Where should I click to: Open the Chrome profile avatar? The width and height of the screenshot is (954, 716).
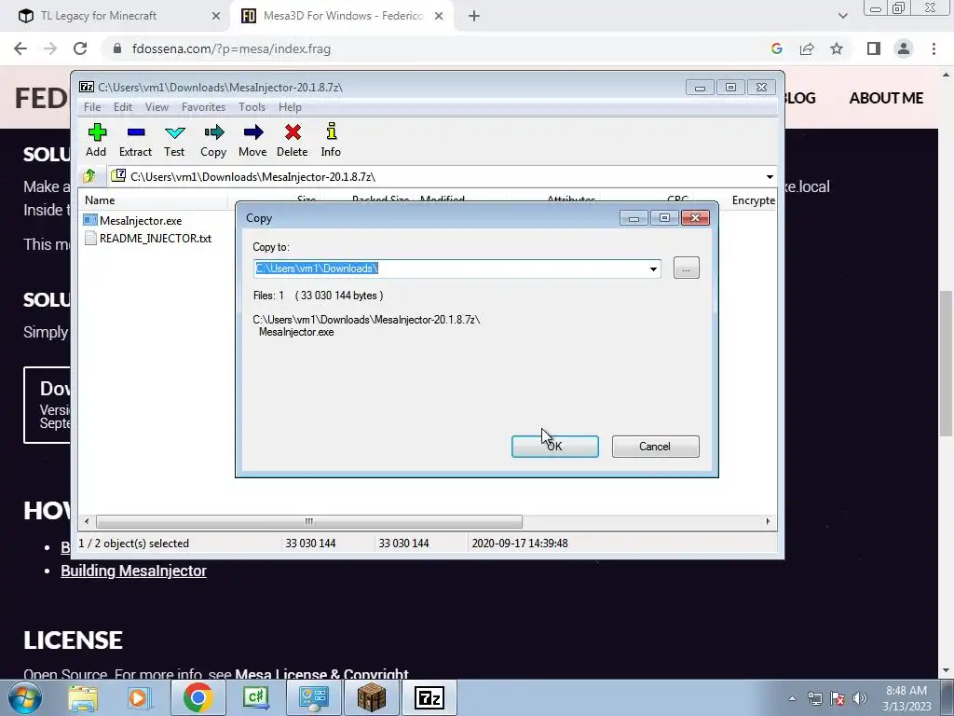904,48
